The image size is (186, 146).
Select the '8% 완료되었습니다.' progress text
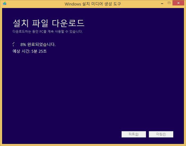click(x=38, y=44)
